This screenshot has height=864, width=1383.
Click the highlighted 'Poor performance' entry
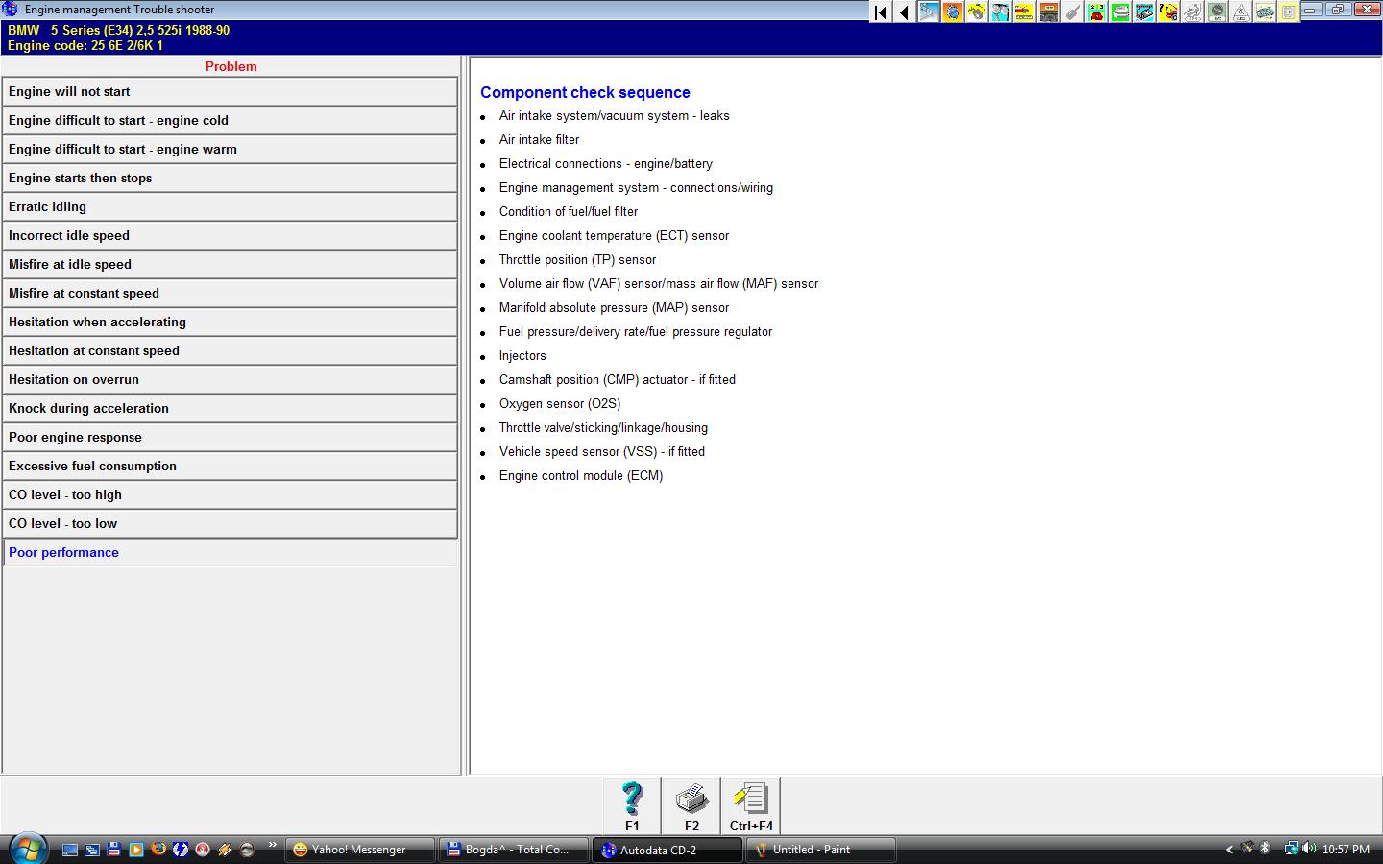[x=230, y=552]
